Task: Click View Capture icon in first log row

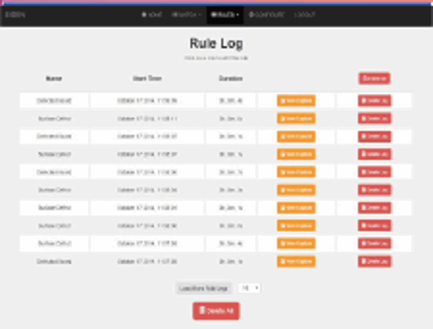Action: (x=283, y=101)
